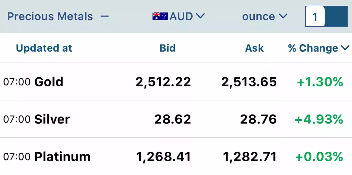This screenshot has width=352, height=175.
Task: Click Gold ask price 2,513.65
Action: [249, 82]
